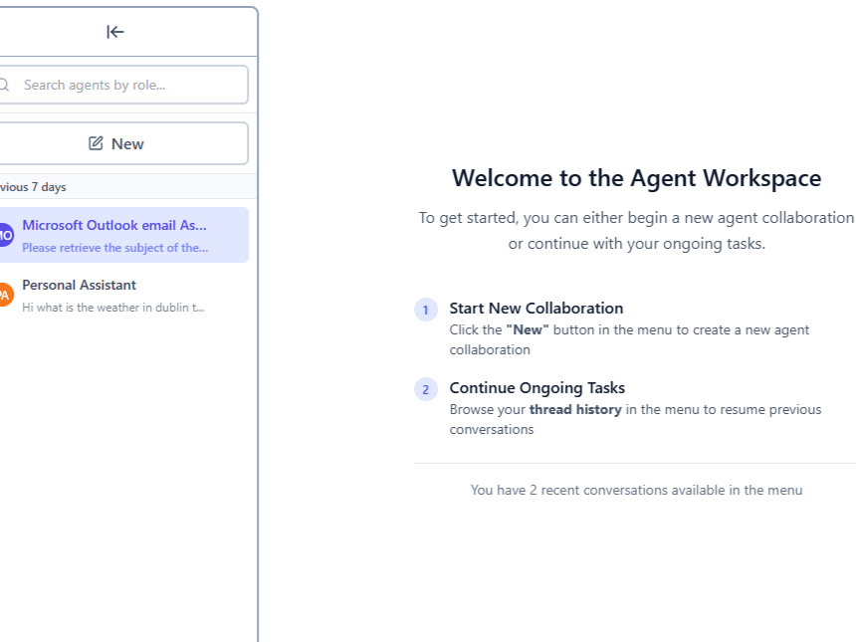Click the 'Start New Collaboration' heading
The height and width of the screenshot is (642, 856).
535,309
